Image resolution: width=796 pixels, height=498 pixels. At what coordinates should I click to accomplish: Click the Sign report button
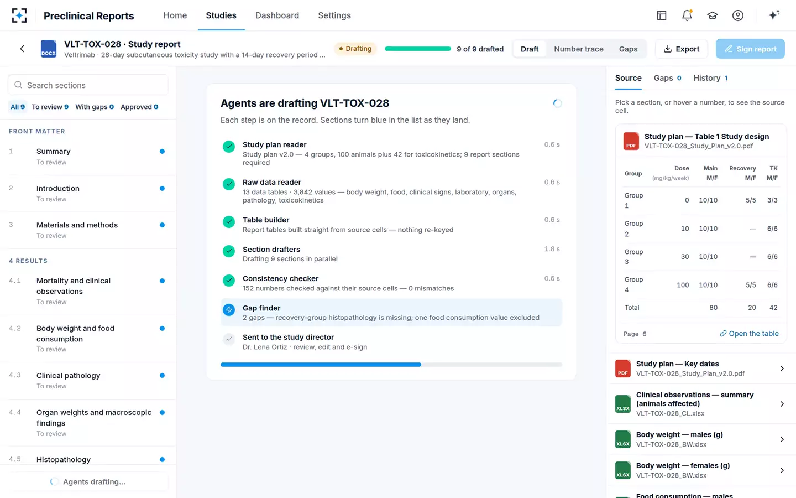750,49
